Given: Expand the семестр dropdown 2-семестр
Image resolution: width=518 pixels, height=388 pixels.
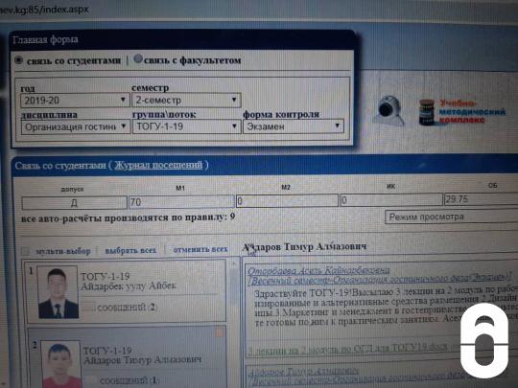Looking at the screenshot, I should (186, 100).
